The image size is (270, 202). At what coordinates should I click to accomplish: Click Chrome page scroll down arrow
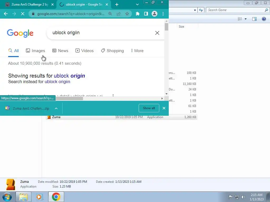click(x=166, y=94)
